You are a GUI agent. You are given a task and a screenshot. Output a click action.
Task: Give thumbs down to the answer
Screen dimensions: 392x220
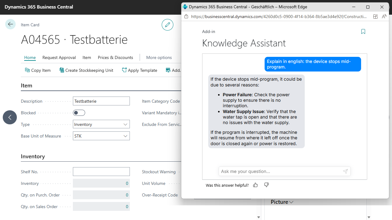tap(266, 185)
